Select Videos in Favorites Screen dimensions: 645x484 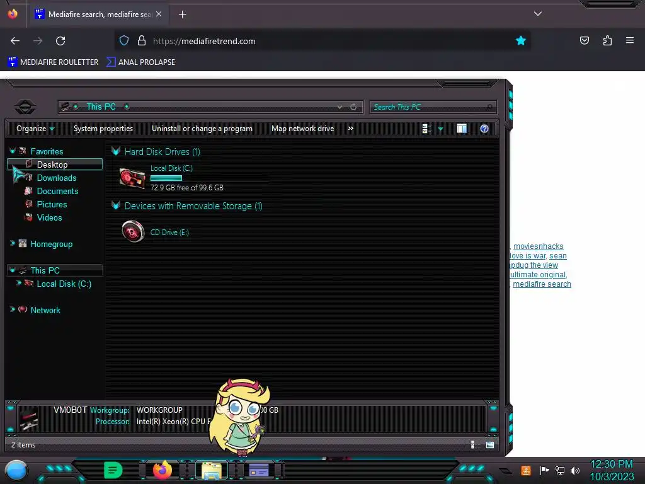49,217
